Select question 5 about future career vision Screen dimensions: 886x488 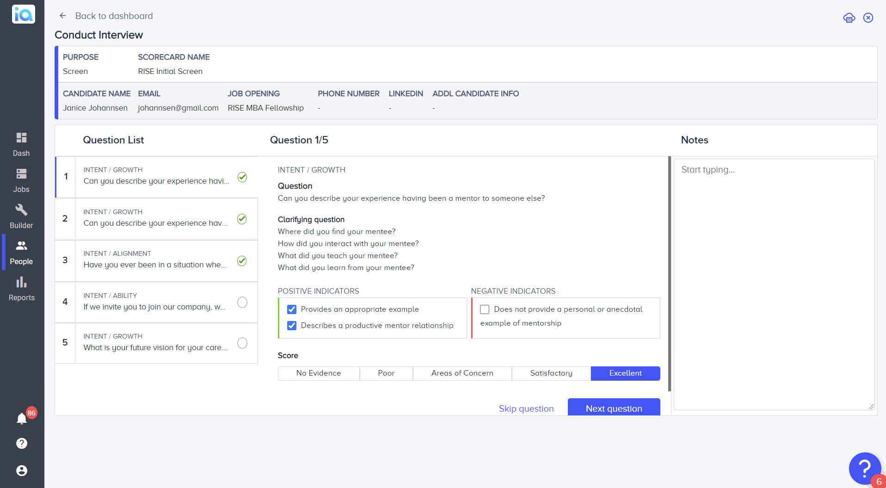[x=157, y=343]
